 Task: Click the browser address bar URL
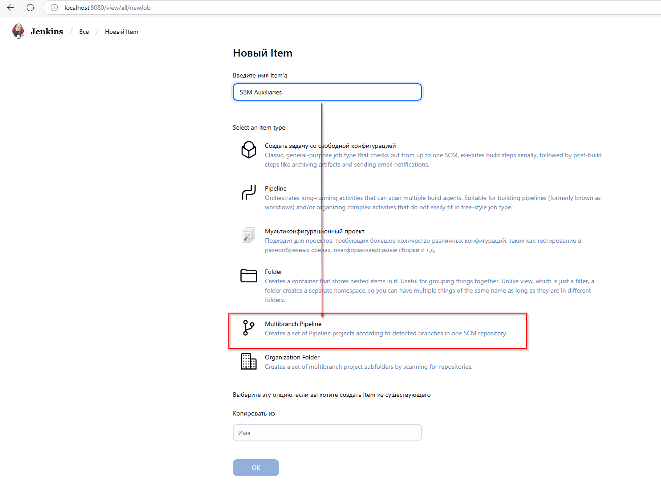tap(107, 8)
